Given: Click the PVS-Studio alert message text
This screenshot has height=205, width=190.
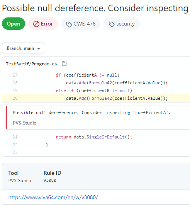Looking at the screenshot, I should click(92, 113).
